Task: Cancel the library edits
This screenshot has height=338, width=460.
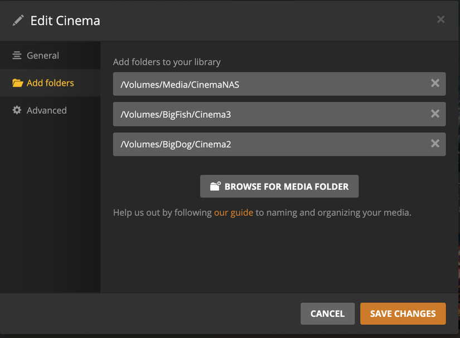Action: (327, 313)
